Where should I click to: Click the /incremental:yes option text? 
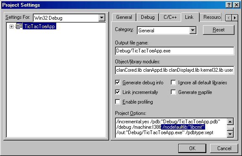point(133,122)
